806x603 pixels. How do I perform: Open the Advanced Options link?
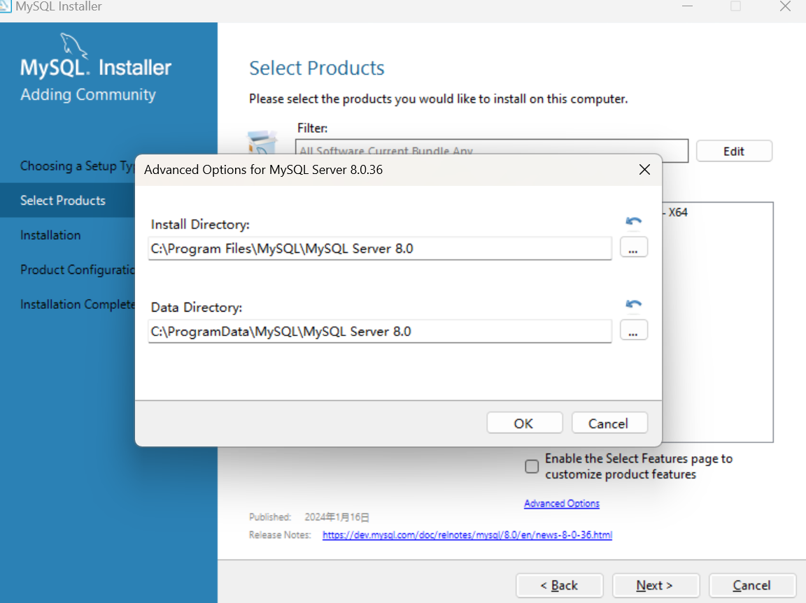click(x=561, y=504)
